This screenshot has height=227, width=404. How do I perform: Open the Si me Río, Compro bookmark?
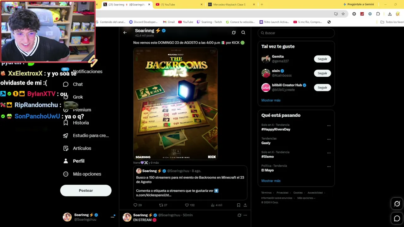click(x=308, y=22)
